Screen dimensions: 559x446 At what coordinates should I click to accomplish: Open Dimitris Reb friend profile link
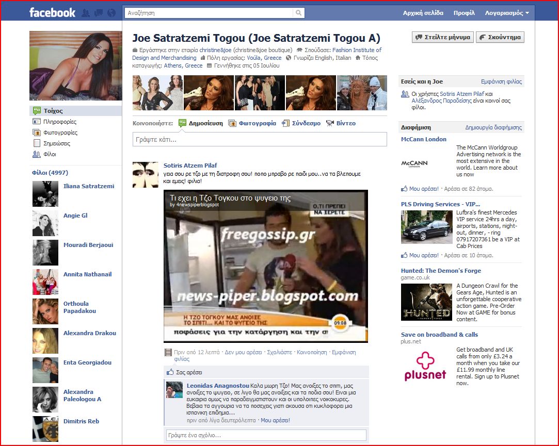pos(81,421)
